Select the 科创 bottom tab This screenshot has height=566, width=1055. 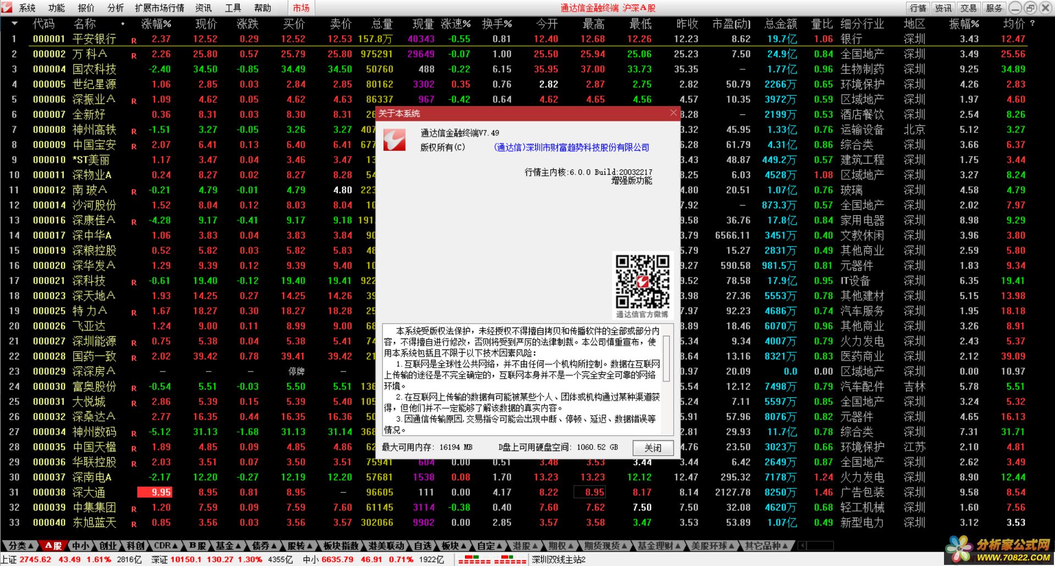click(x=135, y=546)
